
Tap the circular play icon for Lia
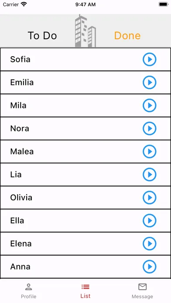pos(149,174)
